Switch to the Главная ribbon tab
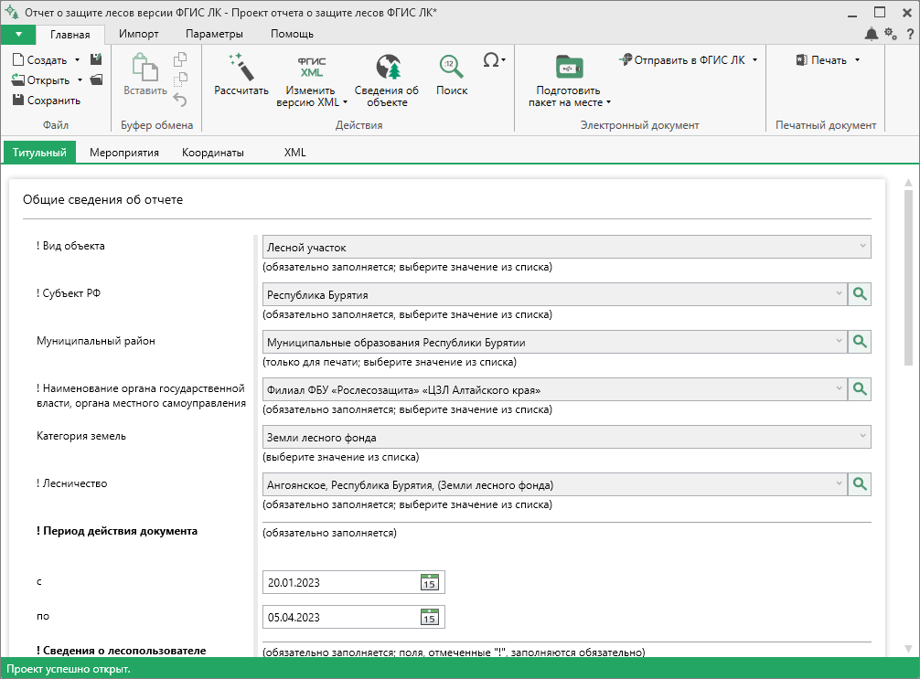Viewport: 920px width, 679px height. tap(70, 35)
